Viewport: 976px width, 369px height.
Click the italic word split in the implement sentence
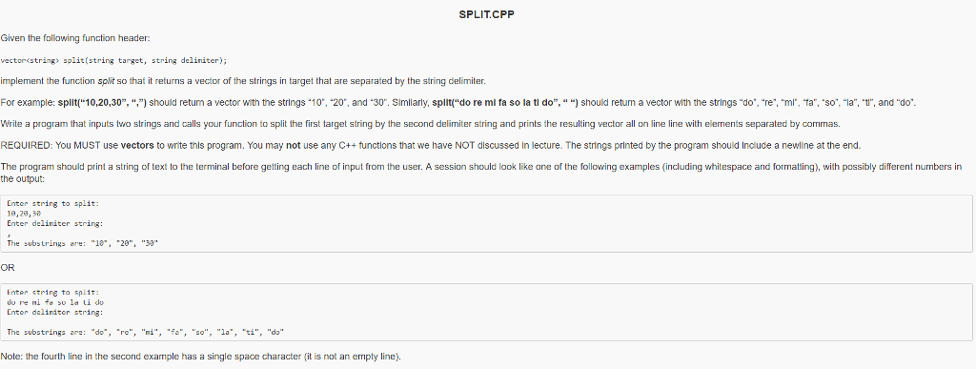pos(107,81)
